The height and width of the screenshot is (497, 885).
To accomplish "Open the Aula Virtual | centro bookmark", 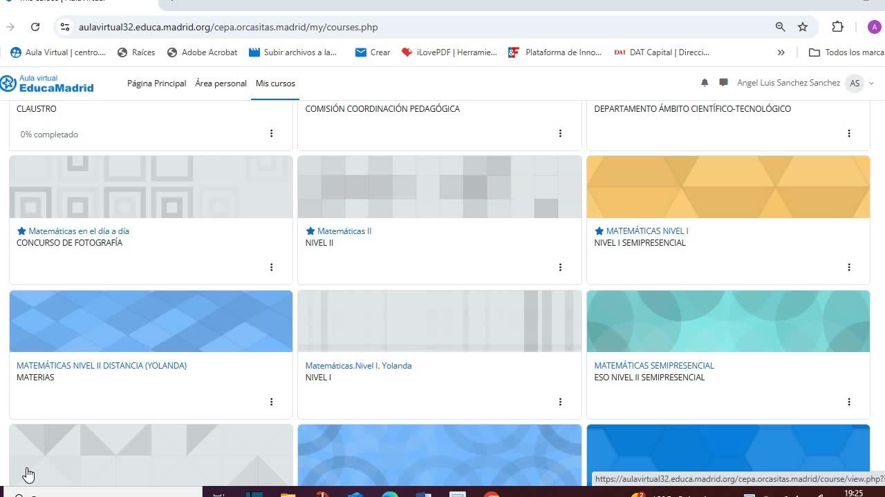I will click(x=58, y=52).
